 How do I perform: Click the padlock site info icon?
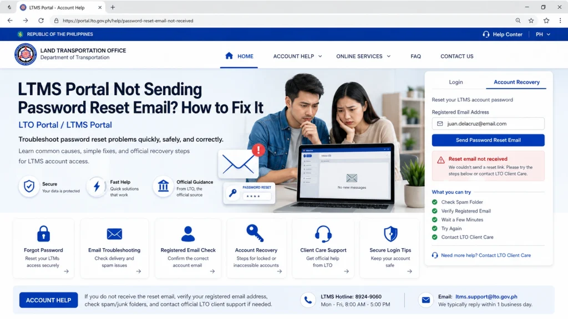coord(56,20)
